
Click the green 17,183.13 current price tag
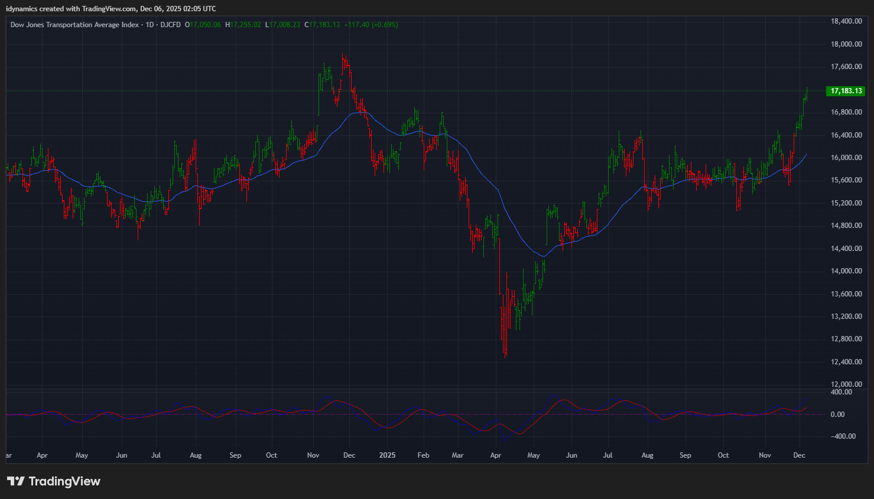[846, 91]
